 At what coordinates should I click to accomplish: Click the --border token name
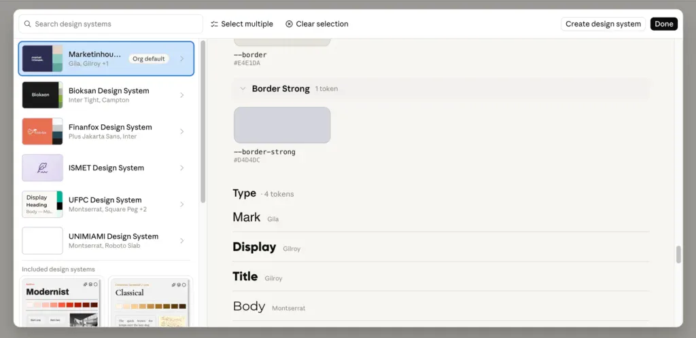[250, 55]
